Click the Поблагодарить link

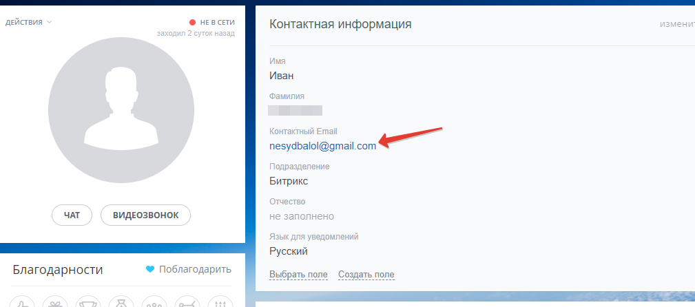pos(195,269)
